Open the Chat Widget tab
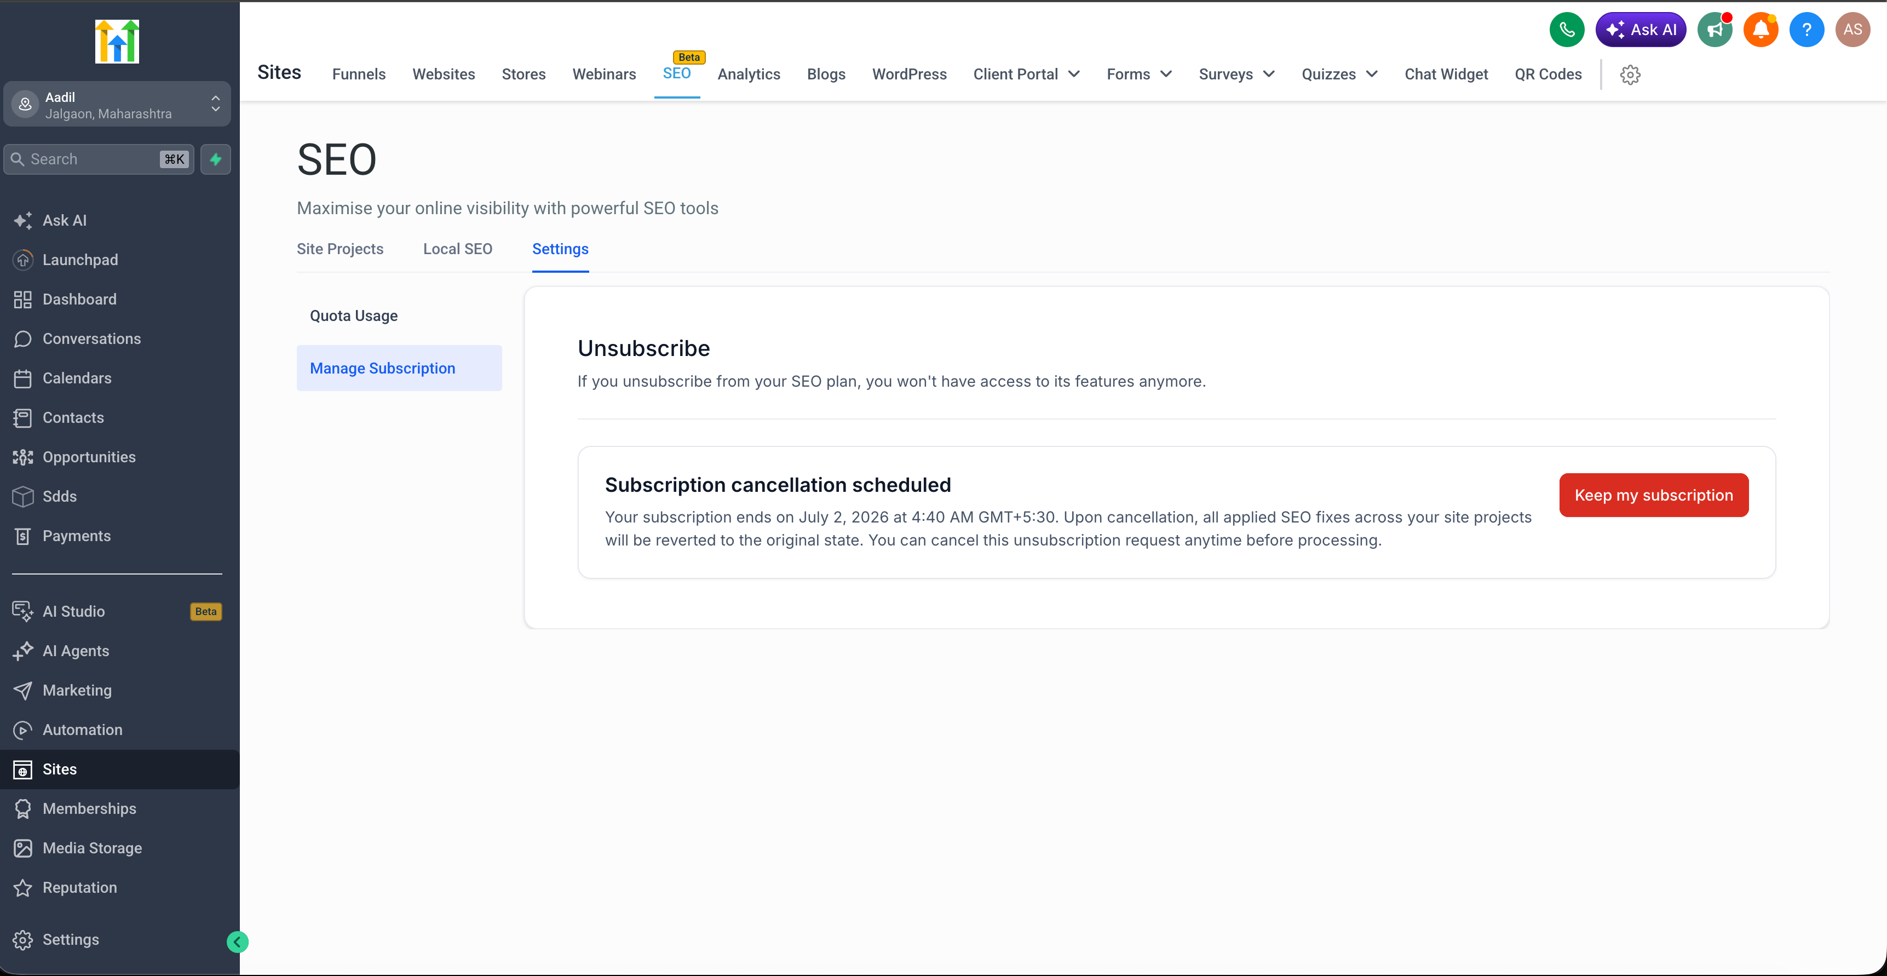 click(1446, 74)
